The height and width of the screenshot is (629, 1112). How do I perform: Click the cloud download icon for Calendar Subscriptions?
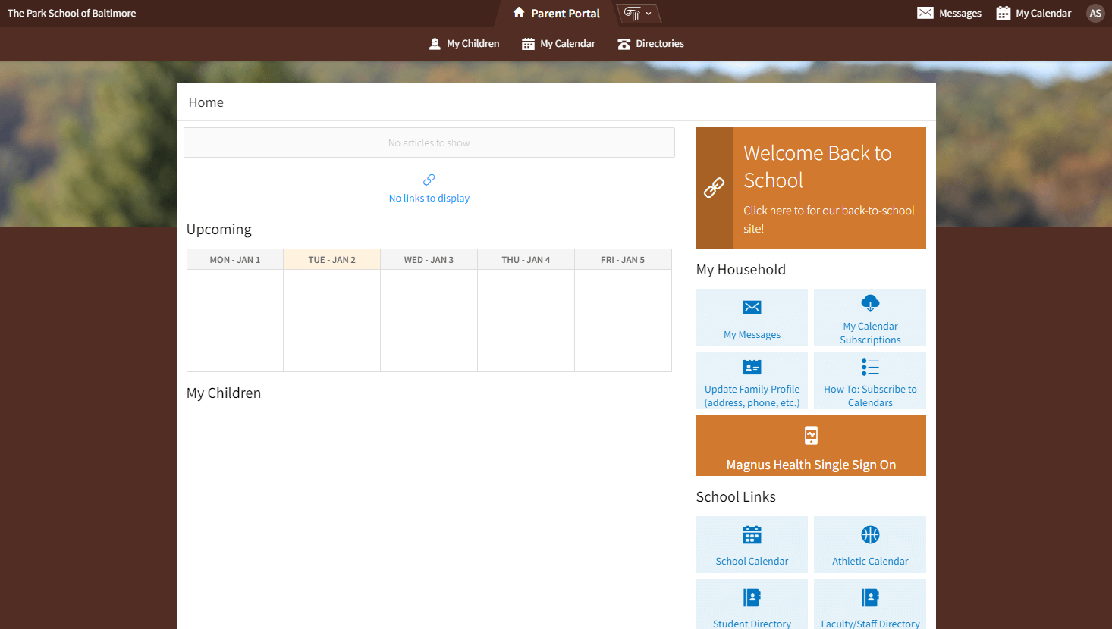870,303
